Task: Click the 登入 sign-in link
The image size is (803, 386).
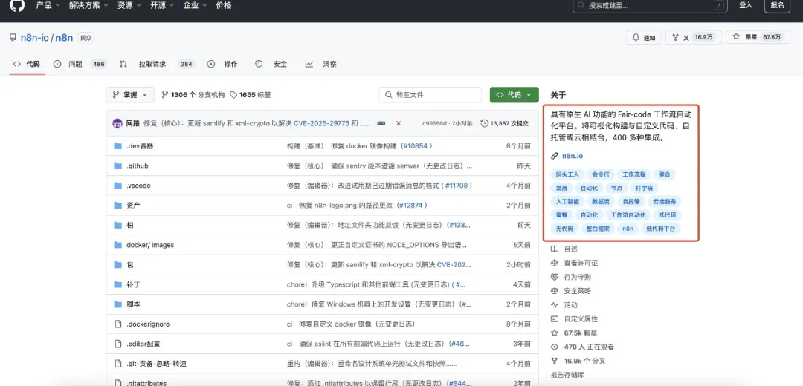Action: pos(746,5)
